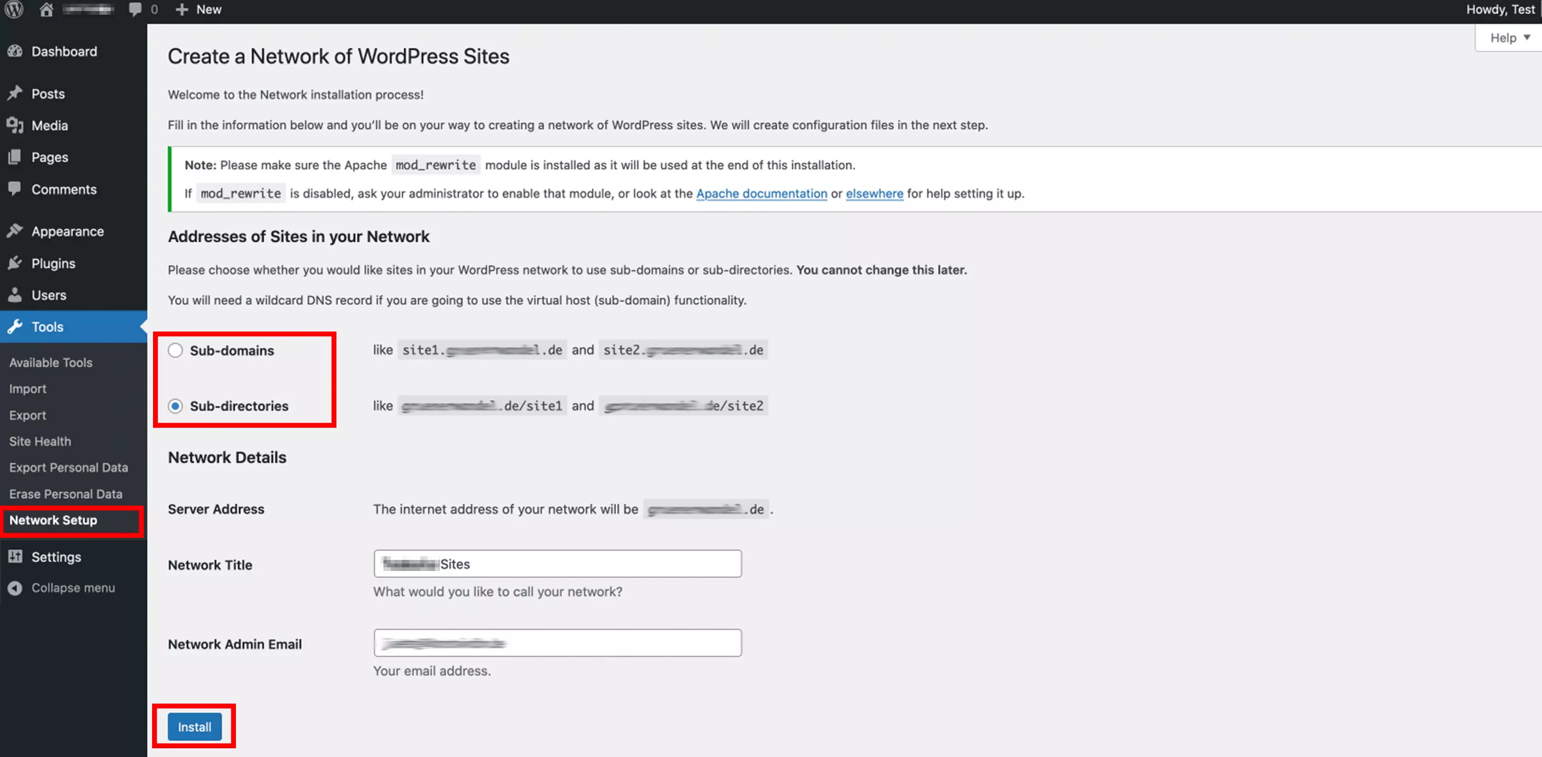Screen dimensions: 1542x757
Task: Open Comments management panel
Action: pos(64,189)
